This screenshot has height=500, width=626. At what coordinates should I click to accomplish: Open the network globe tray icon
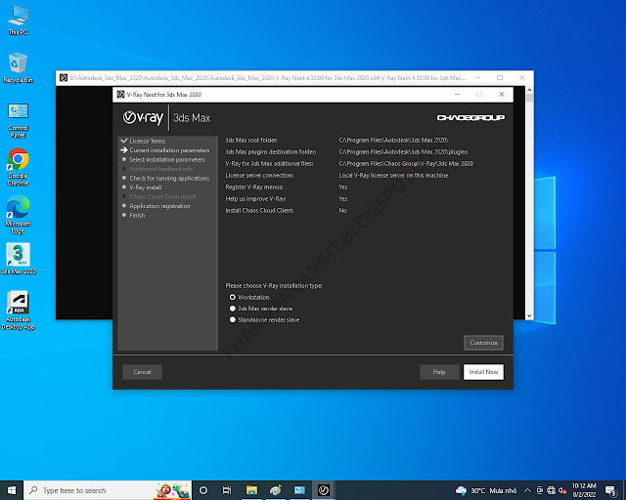pyautogui.click(x=551, y=490)
